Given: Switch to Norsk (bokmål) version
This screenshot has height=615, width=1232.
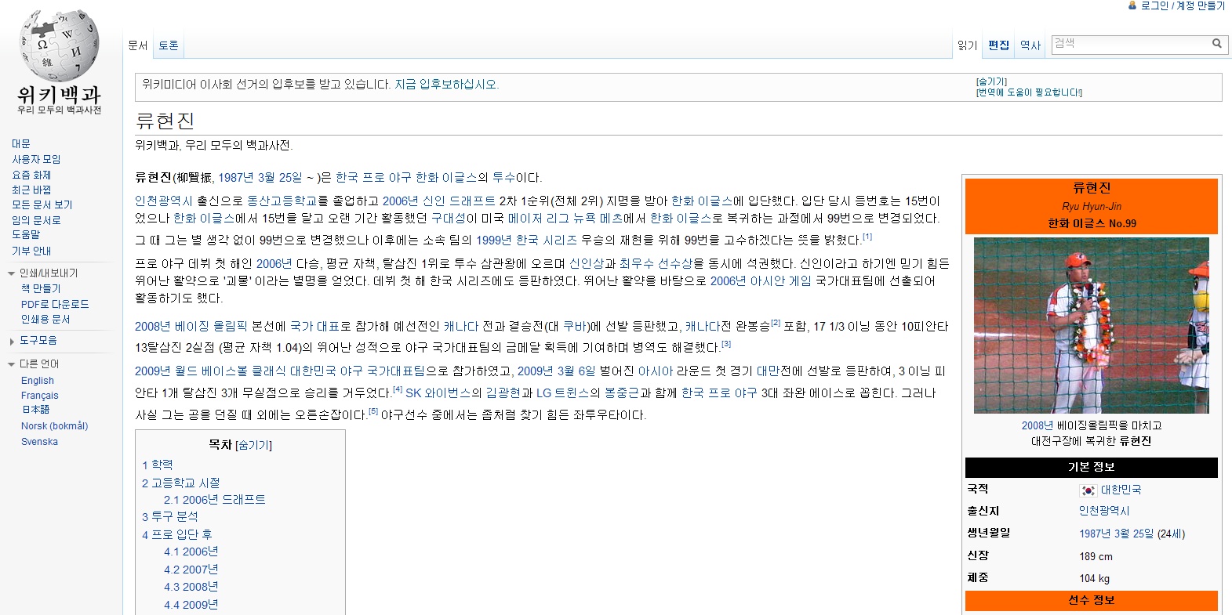Looking at the screenshot, I should 55,426.
